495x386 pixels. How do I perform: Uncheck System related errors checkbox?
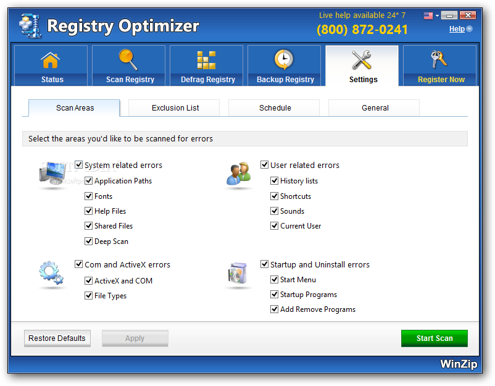tap(79, 165)
